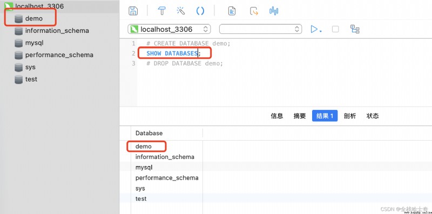Open the empty database selector dropdown
The height and width of the screenshot is (214, 432).
tap(260, 29)
